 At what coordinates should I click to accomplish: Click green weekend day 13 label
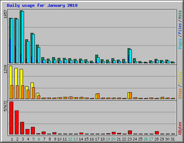[75, 139]
